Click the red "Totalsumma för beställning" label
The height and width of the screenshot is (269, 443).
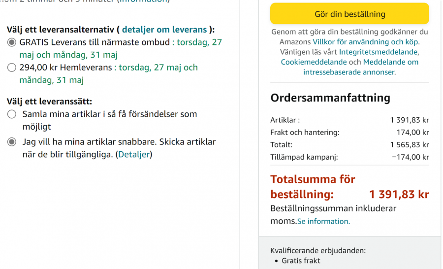pyautogui.click(x=313, y=186)
